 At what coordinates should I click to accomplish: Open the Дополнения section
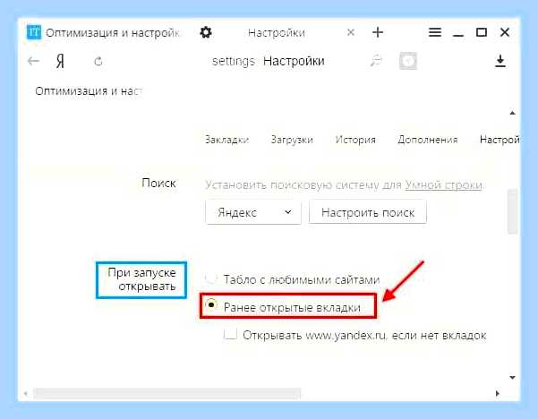(x=428, y=140)
